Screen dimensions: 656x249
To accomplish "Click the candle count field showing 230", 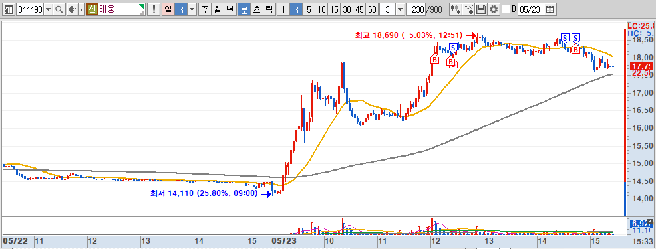I will tap(416, 9).
